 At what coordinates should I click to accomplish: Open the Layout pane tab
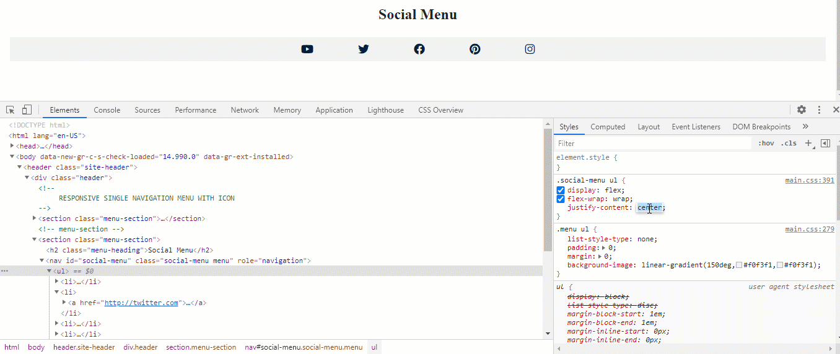[649, 127]
